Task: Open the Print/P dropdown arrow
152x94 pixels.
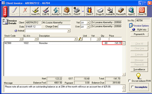Action: coord(83,11)
